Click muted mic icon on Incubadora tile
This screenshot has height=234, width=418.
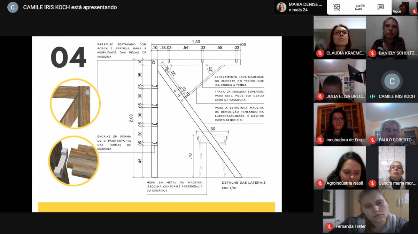pyautogui.click(x=320, y=140)
